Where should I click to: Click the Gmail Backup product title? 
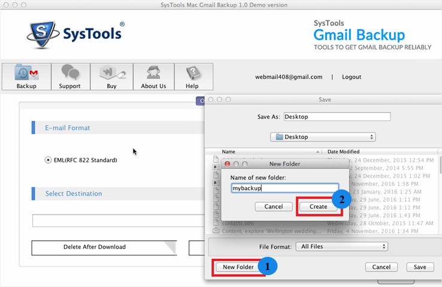(359, 35)
